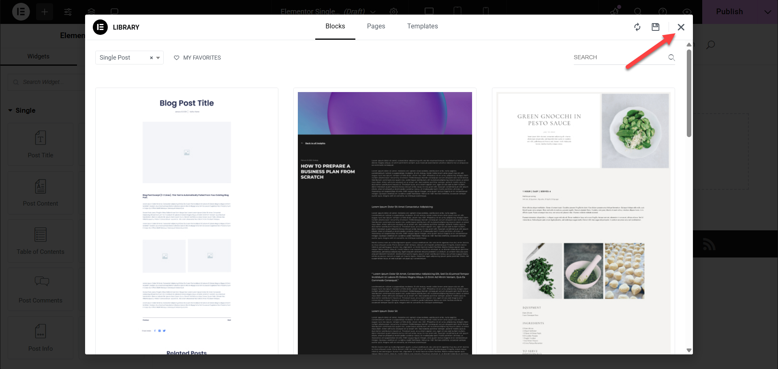Switch to mobile responsive view icon
Image resolution: width=778 pixels, height=369 pixels.
tap(486, 11)
